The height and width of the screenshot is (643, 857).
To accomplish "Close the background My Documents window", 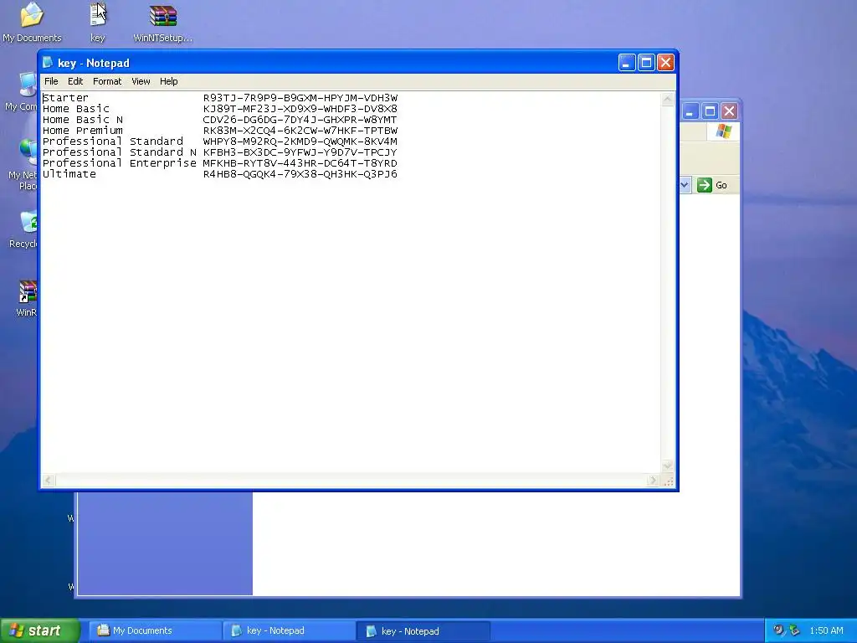I will click(x=729, y=111).
